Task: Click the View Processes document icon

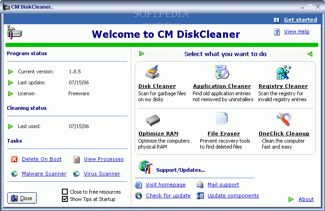Action: (x=76, y=160)
